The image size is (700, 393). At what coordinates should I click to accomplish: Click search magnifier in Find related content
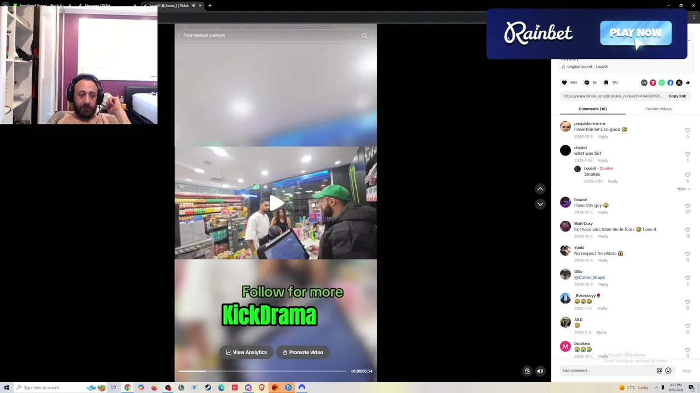[364, 35]
